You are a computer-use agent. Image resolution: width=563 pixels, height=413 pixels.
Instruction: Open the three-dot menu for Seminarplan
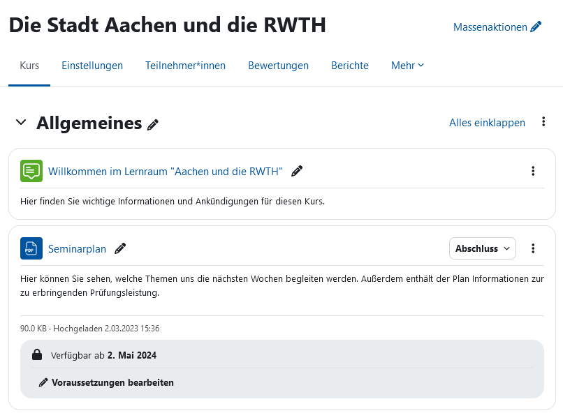(x=533, y=248)
